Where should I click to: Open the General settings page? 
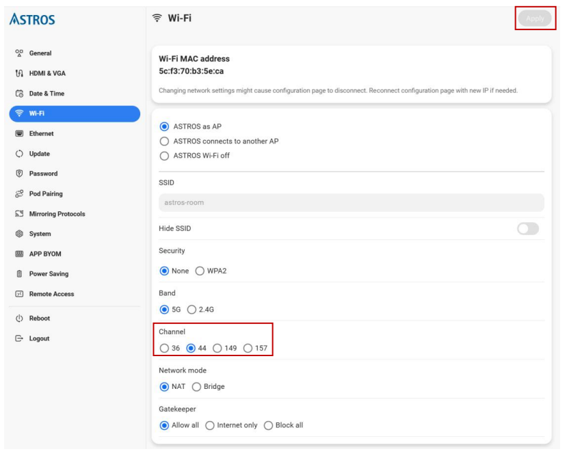75,53
